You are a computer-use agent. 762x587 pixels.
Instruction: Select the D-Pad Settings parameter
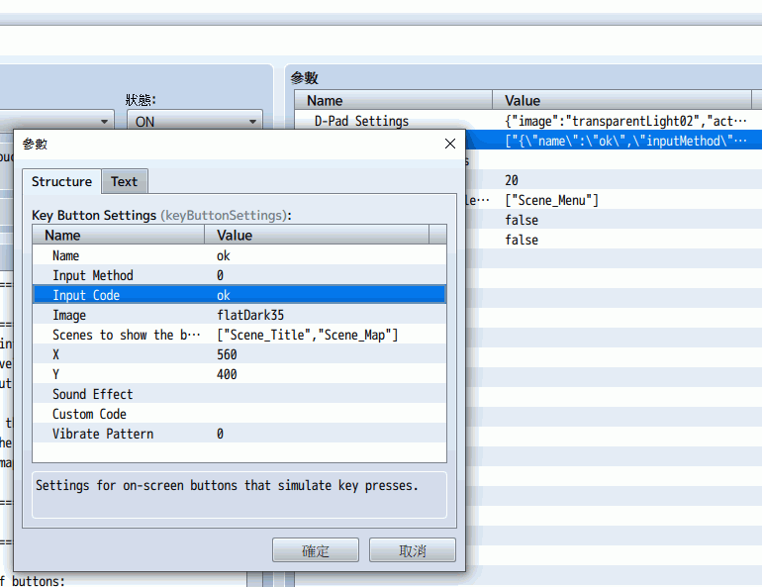pyautogui.click(x=528, y=121)
